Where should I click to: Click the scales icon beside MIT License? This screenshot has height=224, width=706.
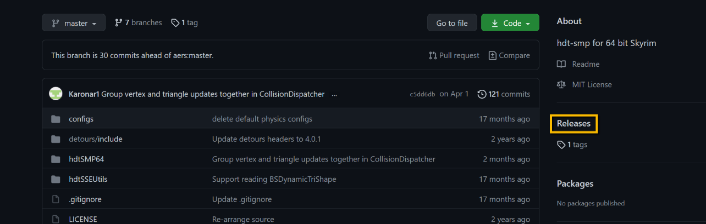(561, 85)
